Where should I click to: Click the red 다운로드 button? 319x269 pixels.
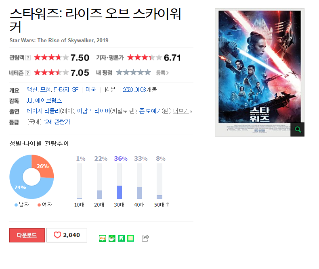click(x=27, y=235)
